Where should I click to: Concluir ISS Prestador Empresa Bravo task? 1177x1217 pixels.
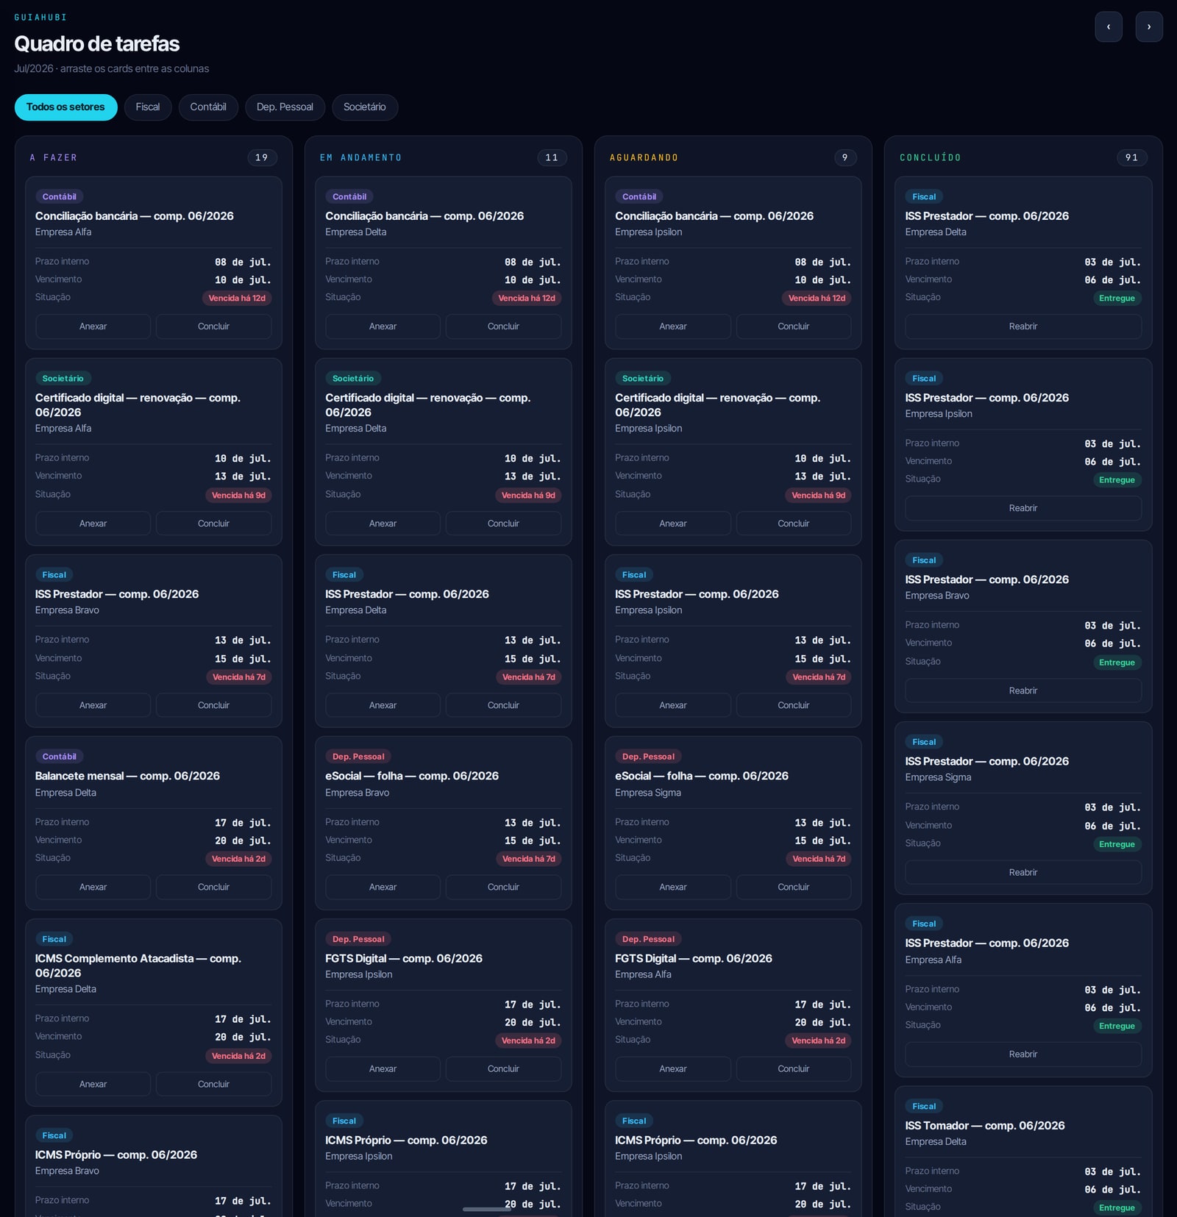[213, 705]
